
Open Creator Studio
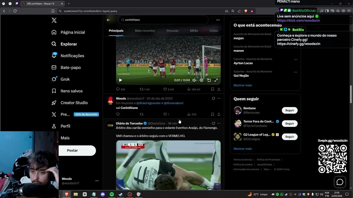click(69, 103)
